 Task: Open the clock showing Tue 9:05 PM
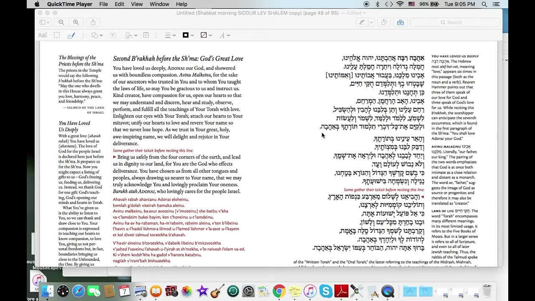coord(460,4)
